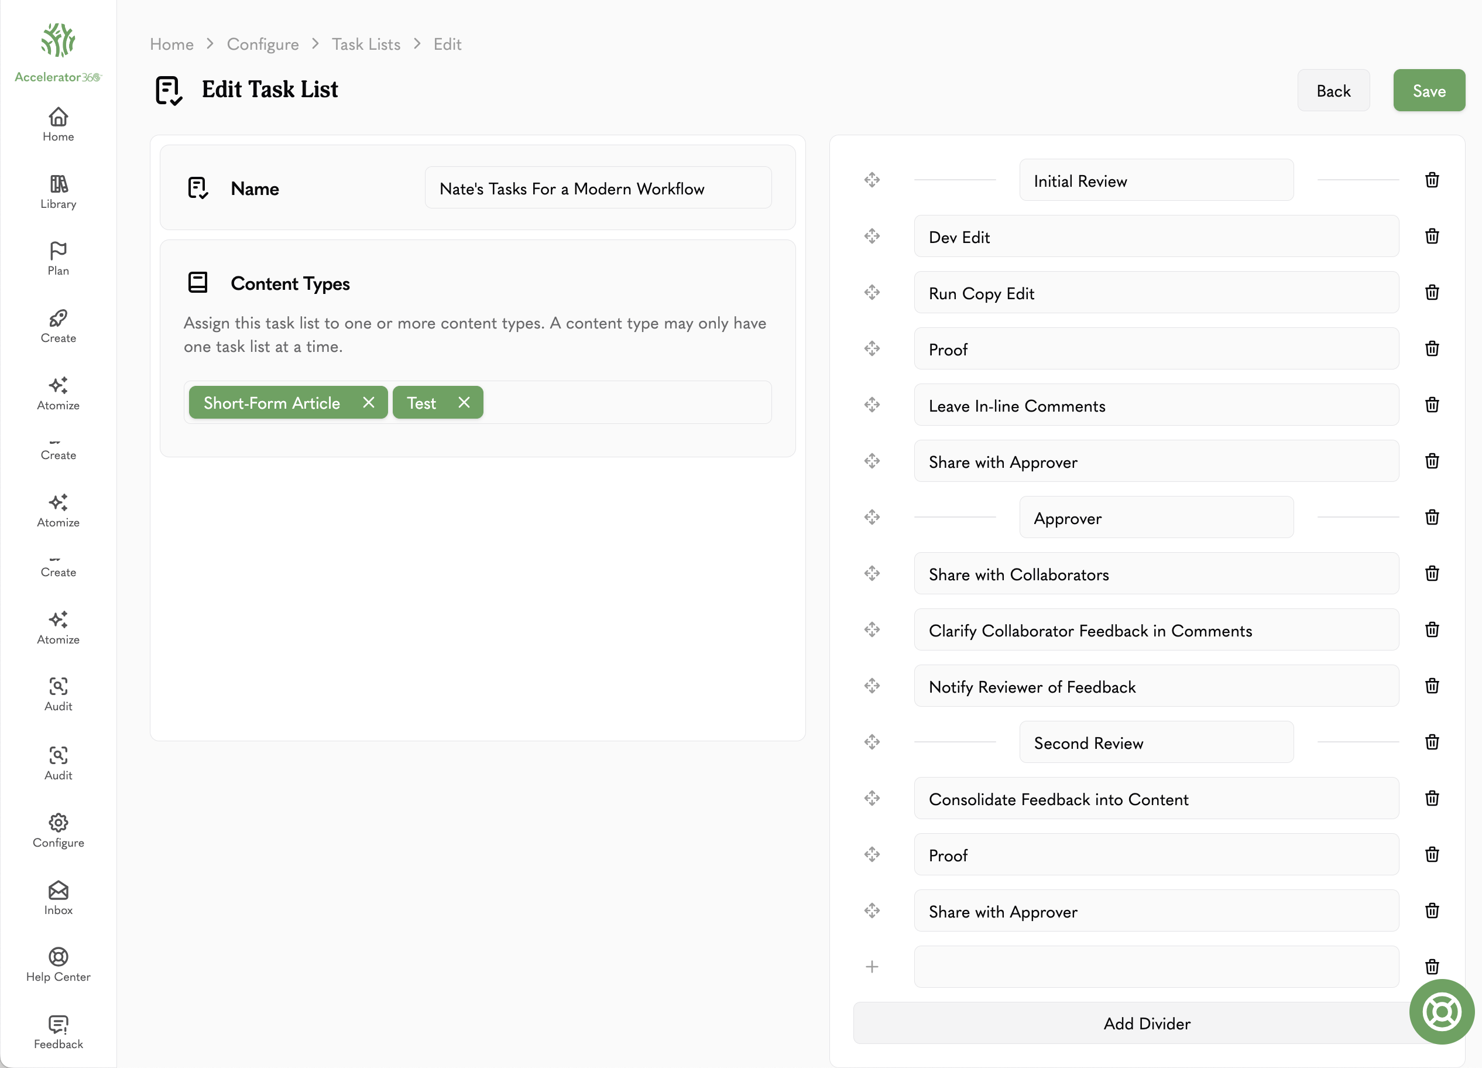
Task: Open the Plan flag icon
Action: [x=58, y=251]
